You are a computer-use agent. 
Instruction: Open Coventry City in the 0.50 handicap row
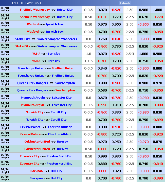(30, 156)
